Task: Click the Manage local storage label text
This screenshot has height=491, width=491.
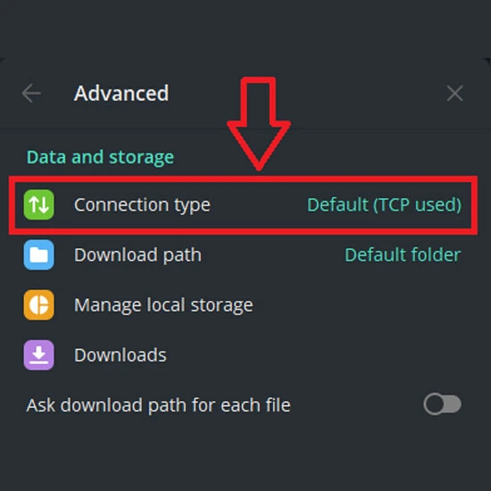Action: point(163,305)
